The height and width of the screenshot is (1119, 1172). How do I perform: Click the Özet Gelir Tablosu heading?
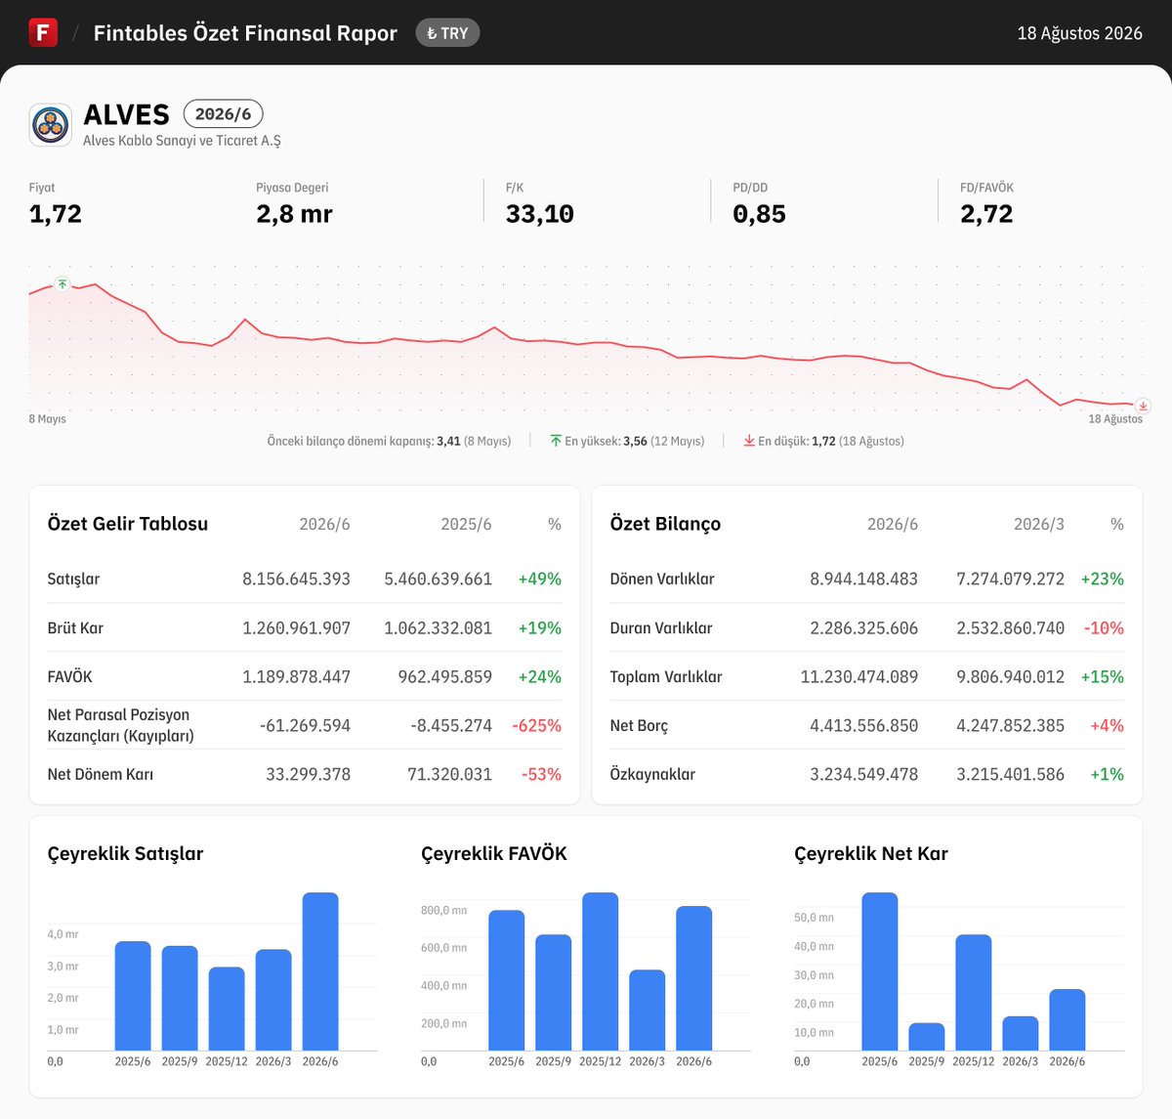coord(128,524)
